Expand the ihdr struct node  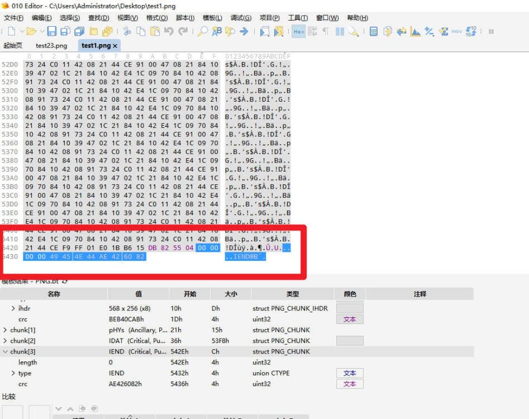point(13,308)
